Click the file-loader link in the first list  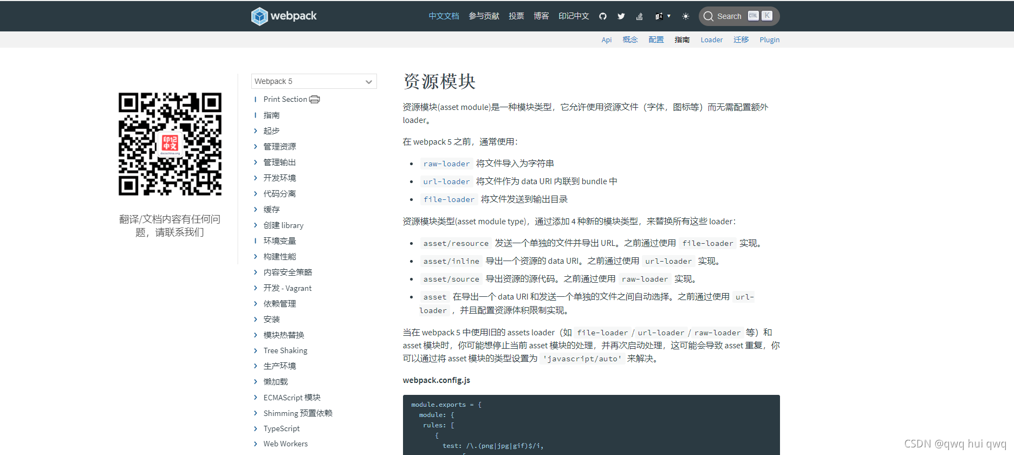[x=449, y=199]
